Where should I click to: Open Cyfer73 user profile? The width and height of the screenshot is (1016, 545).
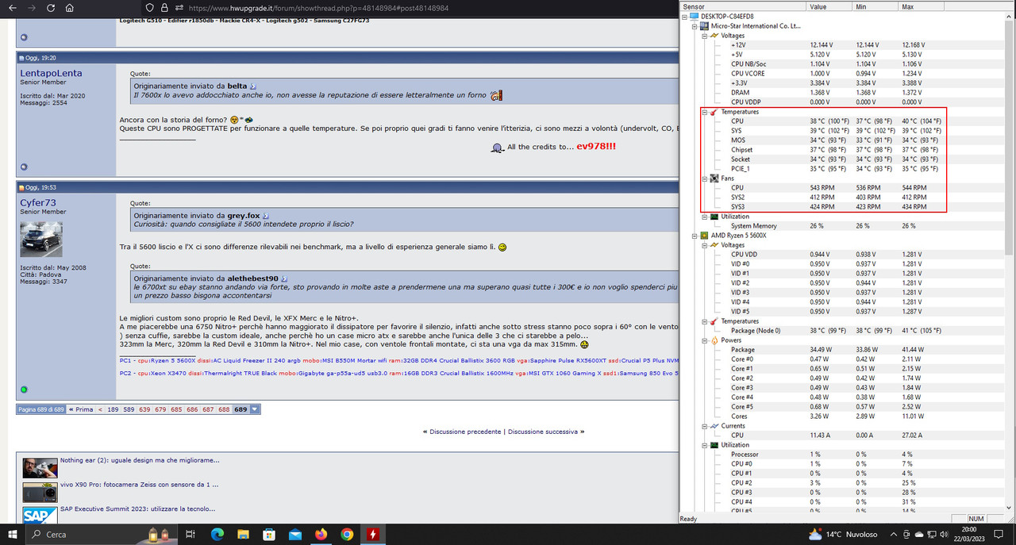click(x=38, y=202)
